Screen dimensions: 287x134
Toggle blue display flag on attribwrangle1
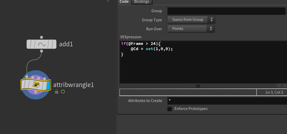pos(48,85)
